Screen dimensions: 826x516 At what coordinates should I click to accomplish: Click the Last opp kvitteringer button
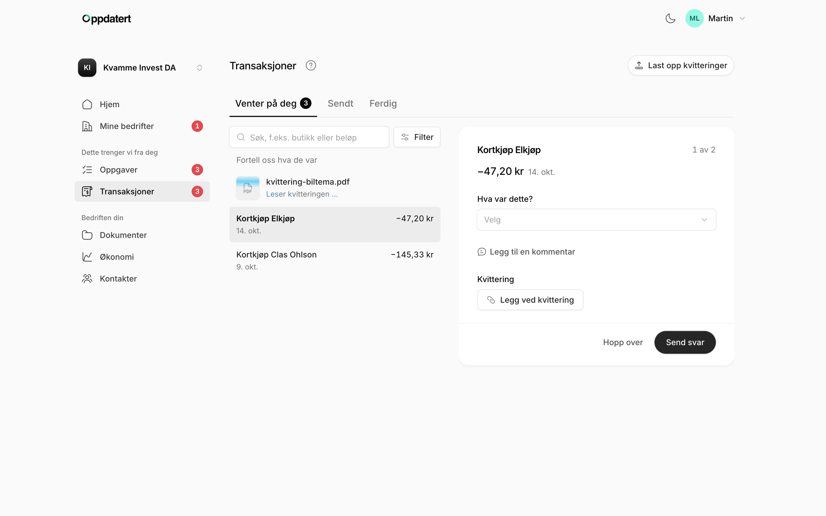pos(681,66)
